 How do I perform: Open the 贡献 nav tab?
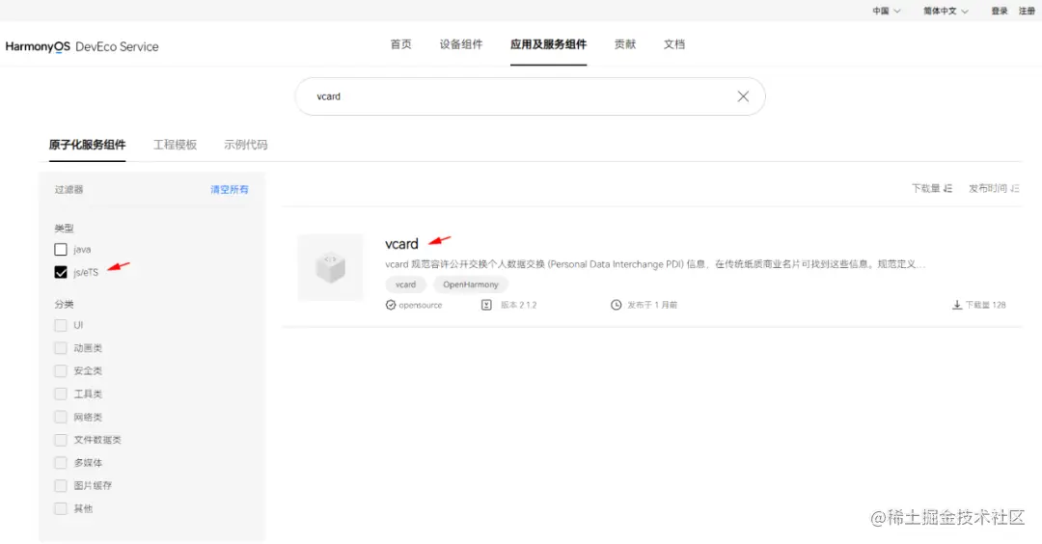pyautogui.click(x=624, y=44)
